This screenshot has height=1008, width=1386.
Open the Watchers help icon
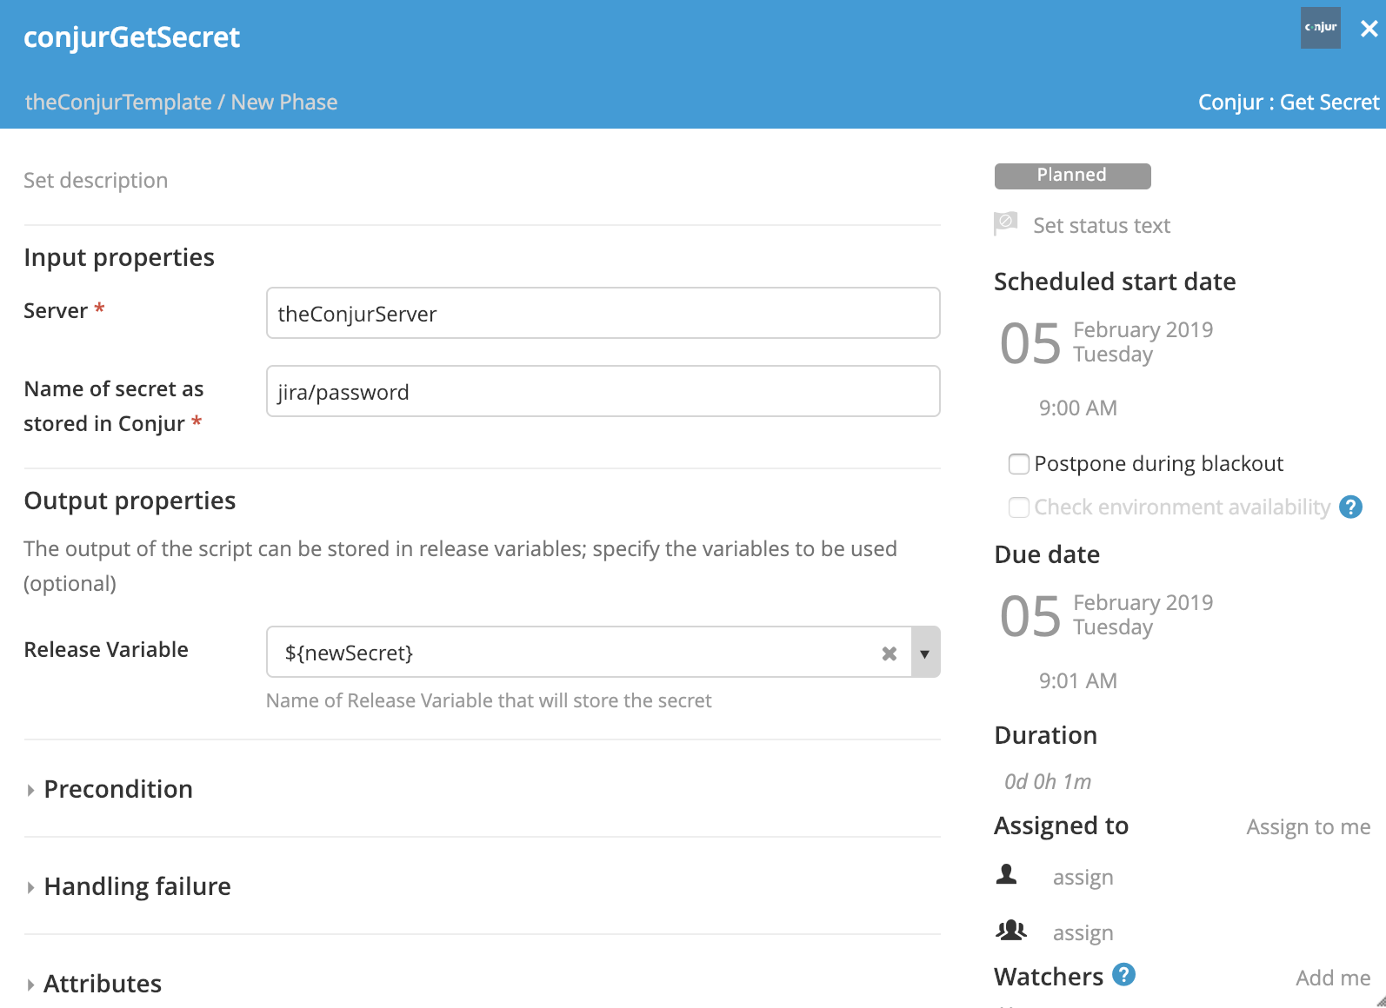tap(1124, 975)
